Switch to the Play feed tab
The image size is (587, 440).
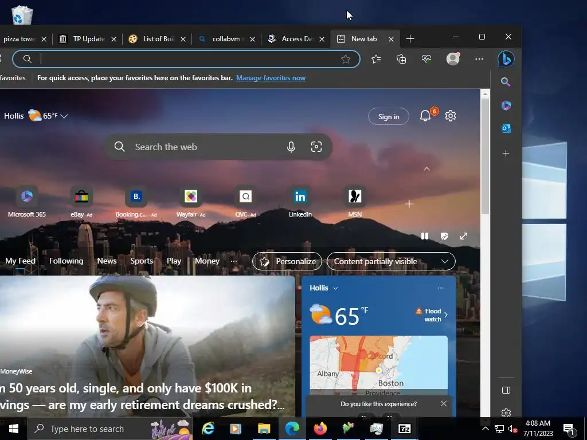[174, 261]
